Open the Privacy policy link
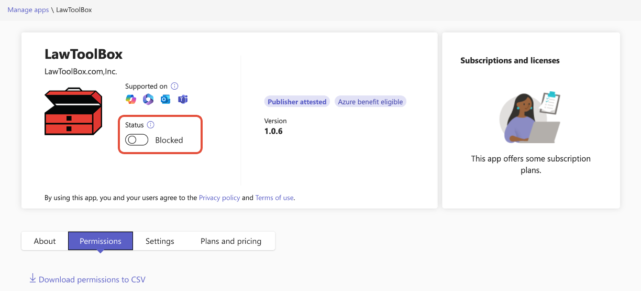 (219, 198)
